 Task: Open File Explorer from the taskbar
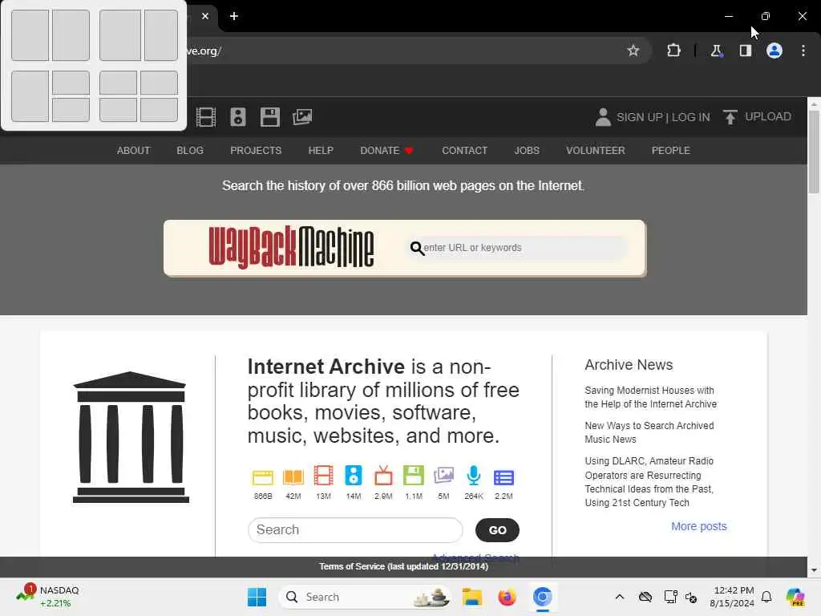coord(471,597)
